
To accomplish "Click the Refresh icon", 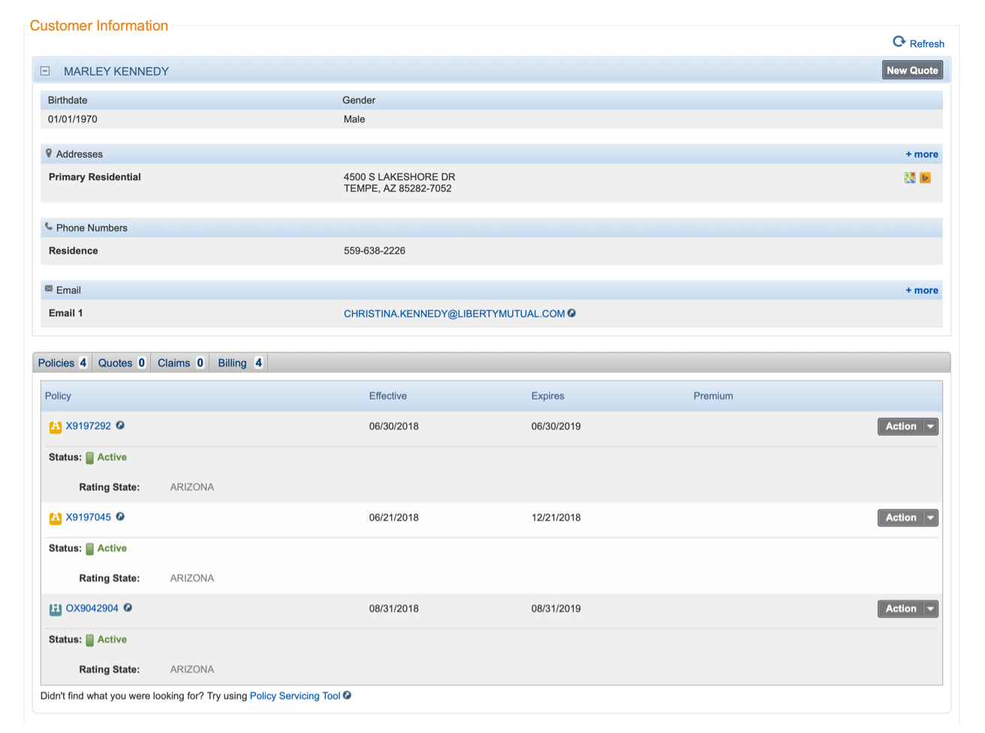I will (x=899, y=42).
